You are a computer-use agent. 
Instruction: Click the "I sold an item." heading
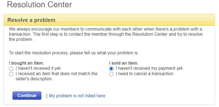pyautogui.click(x=124, y=63)
